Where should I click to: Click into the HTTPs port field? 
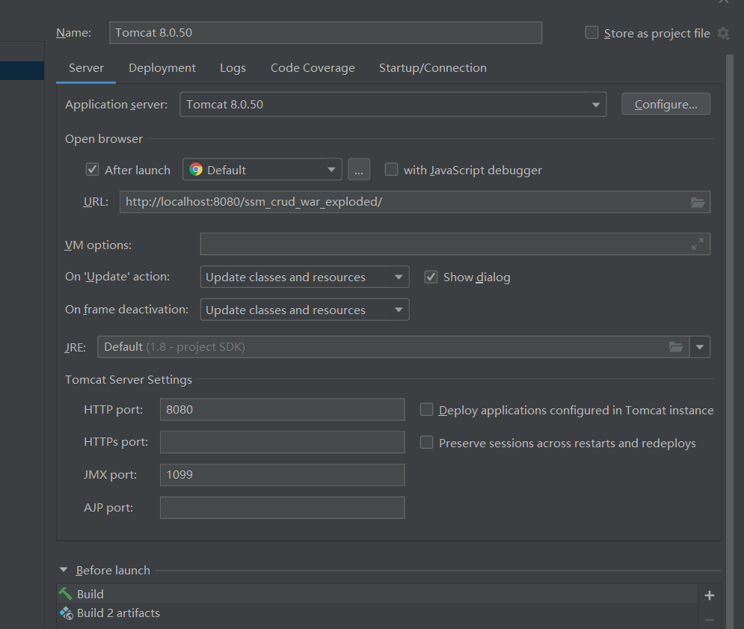[283, 442]
